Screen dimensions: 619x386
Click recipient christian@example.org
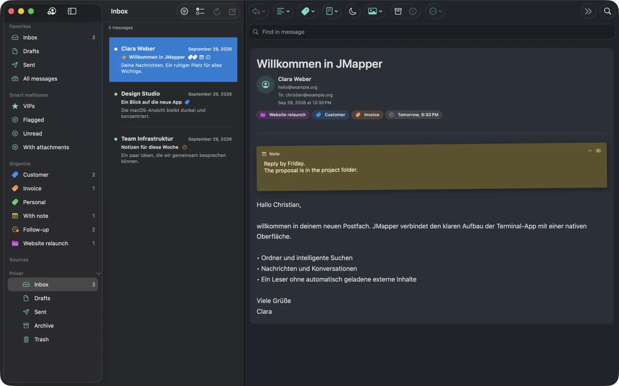[x=309, y=95]
